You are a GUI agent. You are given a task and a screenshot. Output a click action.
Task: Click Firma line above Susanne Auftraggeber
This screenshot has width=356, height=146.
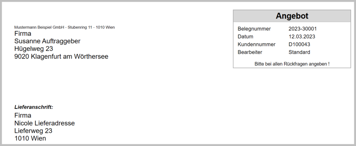[23, 34]
